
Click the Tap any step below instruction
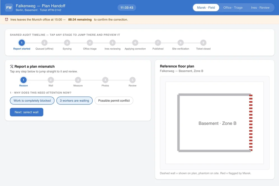[44, 71]
